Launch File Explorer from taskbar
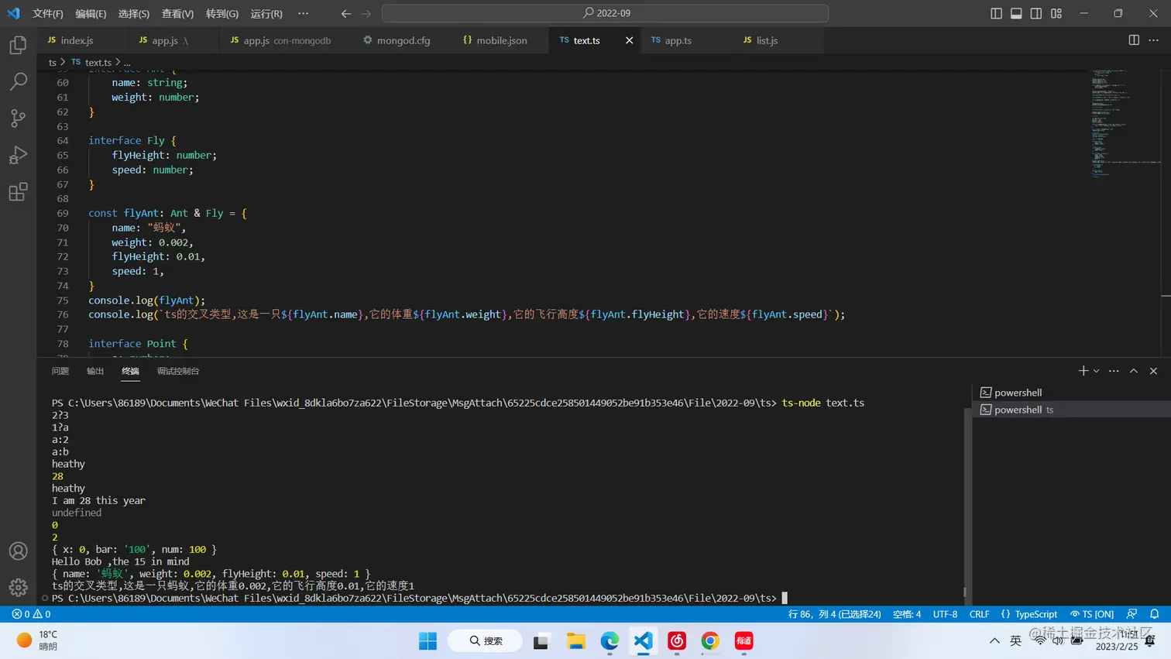This screenshot has width=1171, height=659. pyautogui.click(x=575, y=641)
